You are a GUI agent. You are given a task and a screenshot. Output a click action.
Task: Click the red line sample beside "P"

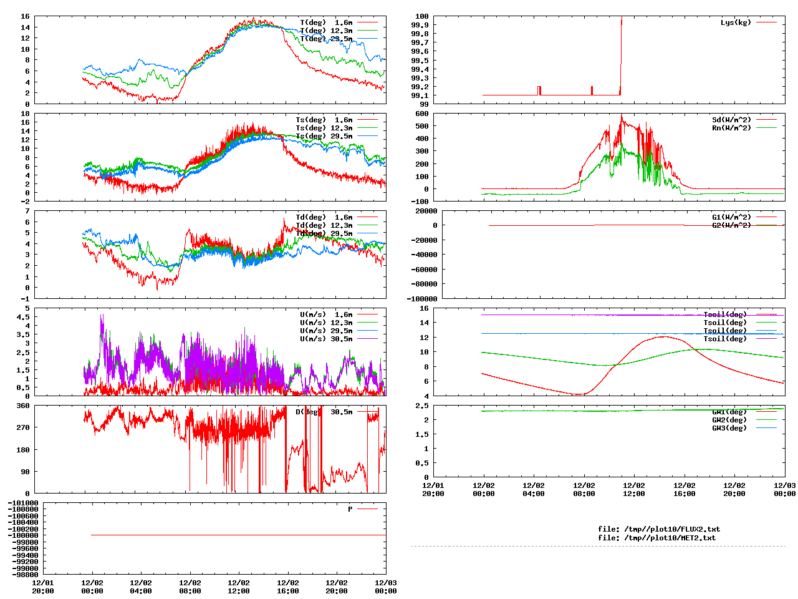367,509
